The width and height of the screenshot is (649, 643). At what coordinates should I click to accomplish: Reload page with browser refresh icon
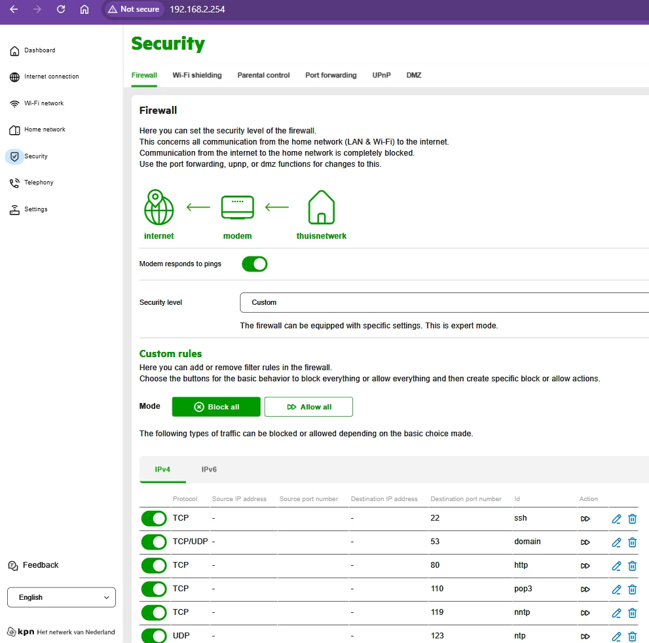click(x=61, y=9)
